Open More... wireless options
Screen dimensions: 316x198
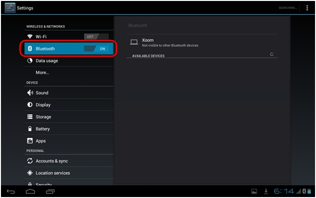69,73
